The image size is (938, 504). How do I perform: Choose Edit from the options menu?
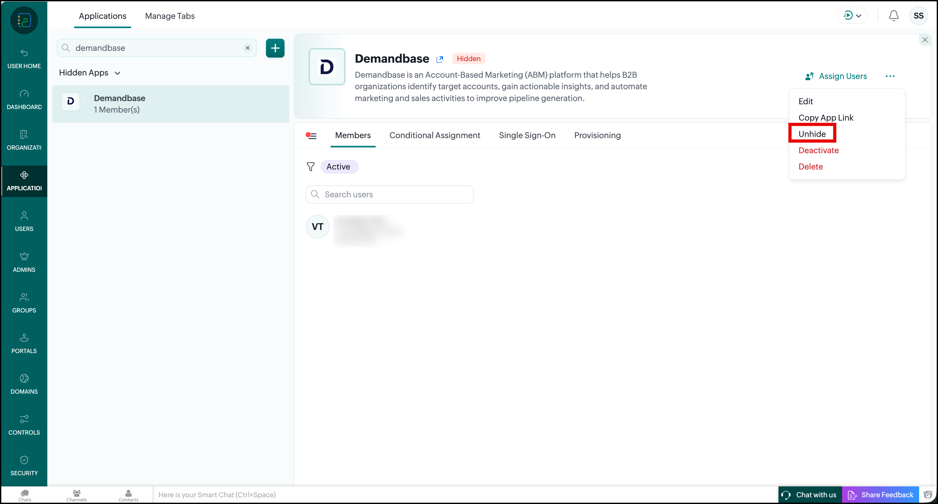[x=805, y=101]
